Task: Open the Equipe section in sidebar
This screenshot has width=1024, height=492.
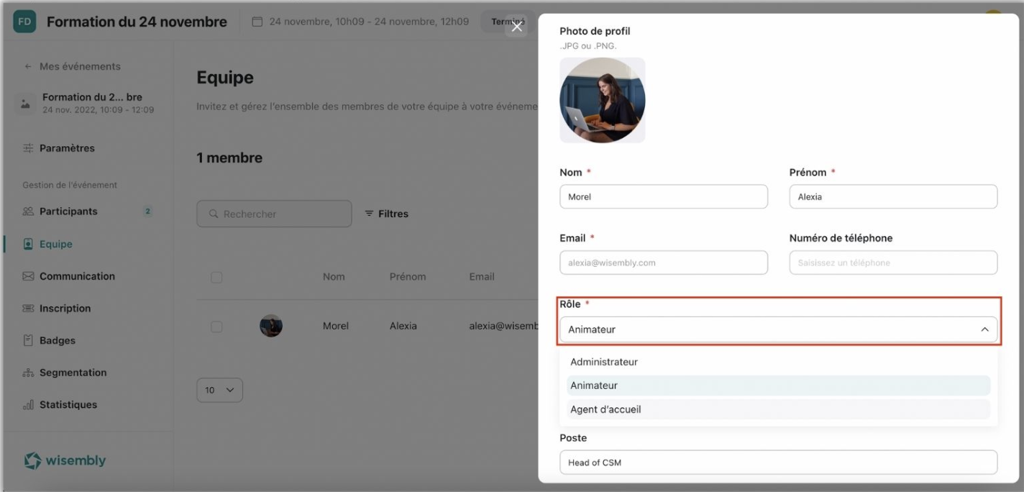Action: pyautogui.click(x=55, y=244)
